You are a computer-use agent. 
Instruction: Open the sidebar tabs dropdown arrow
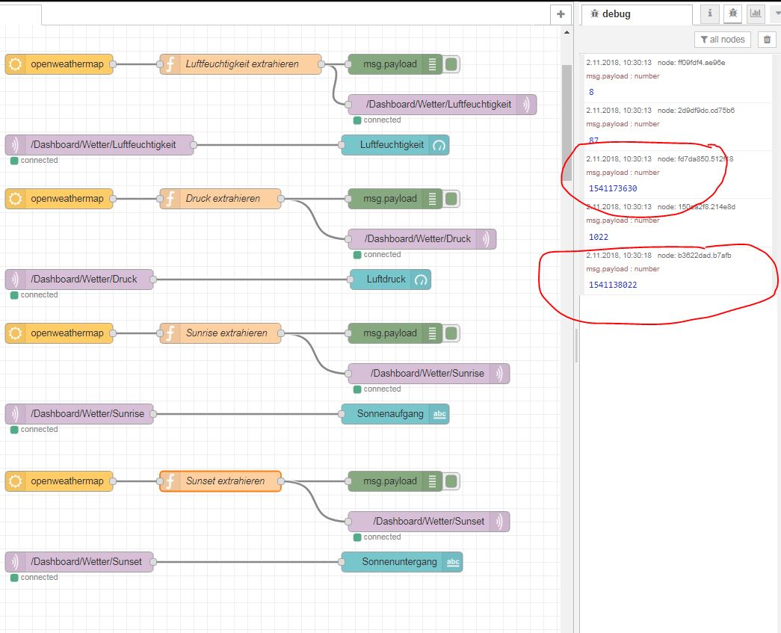tap(775, 13)
